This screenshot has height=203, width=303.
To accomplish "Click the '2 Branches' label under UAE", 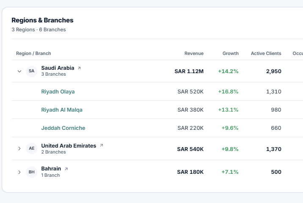I will click(53, 152).
